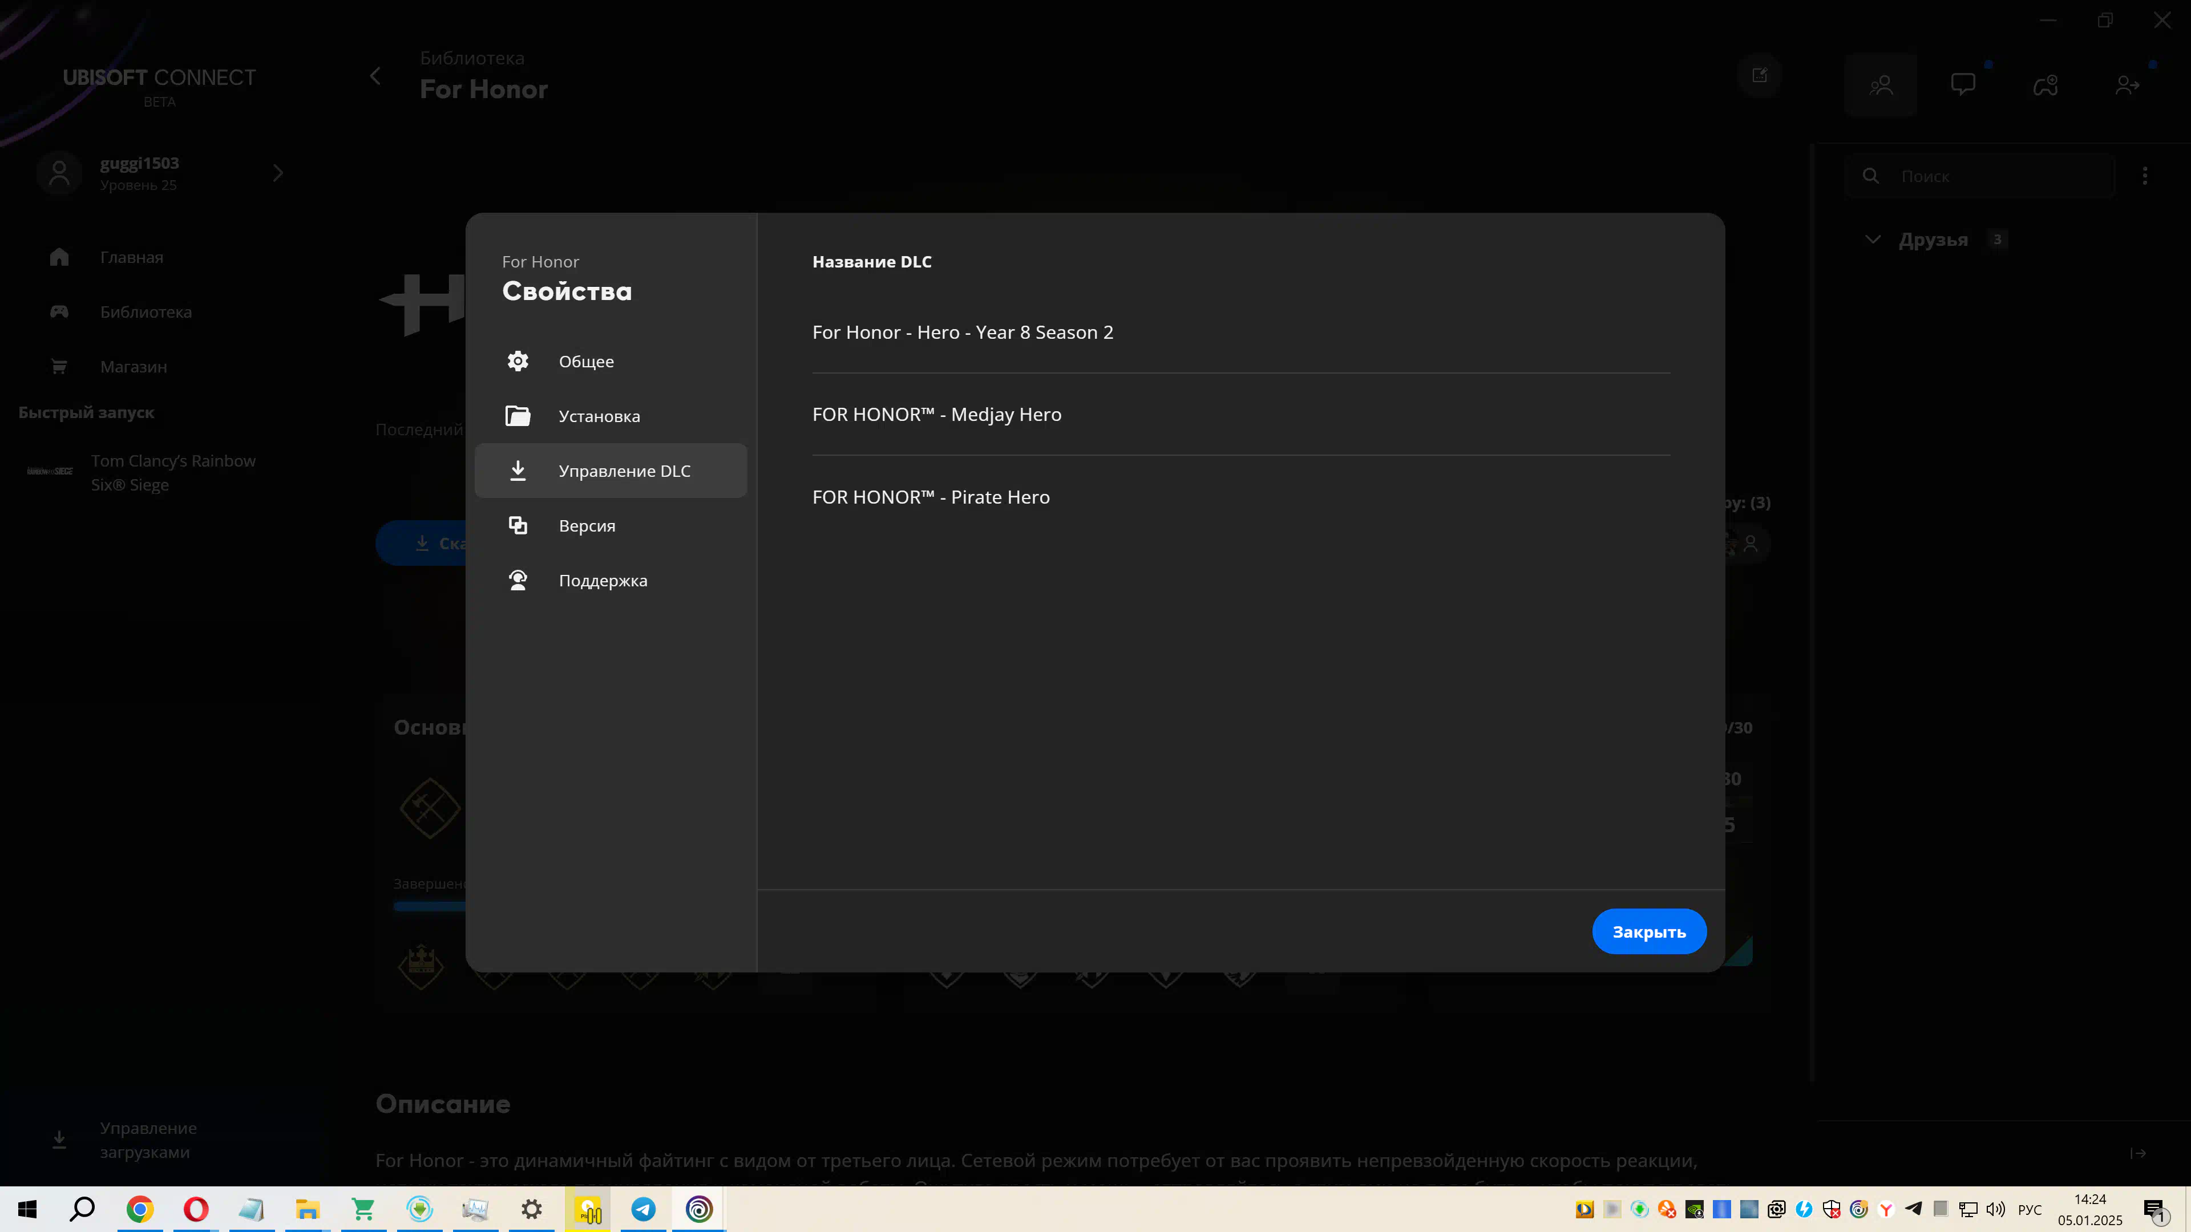Click the download icon beside Управление DLC
The image size is (2191, 1232).
[517, 470]
